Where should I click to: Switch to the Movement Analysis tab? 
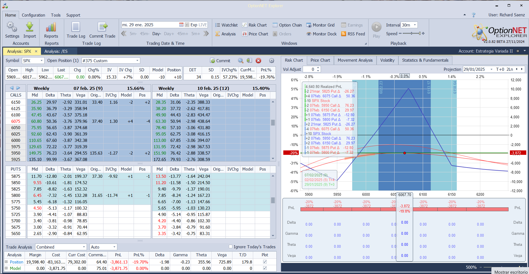[355, 60]
